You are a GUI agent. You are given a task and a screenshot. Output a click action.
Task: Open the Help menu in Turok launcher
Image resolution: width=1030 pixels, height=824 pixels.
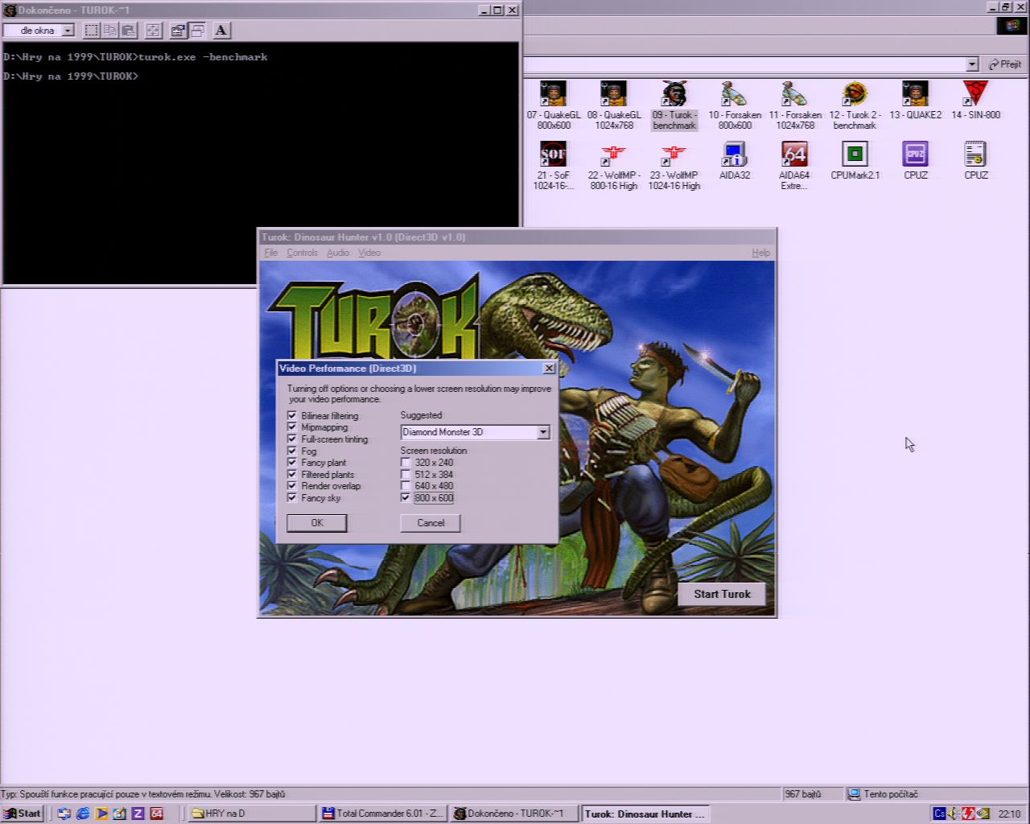click(x=761, y=253)
